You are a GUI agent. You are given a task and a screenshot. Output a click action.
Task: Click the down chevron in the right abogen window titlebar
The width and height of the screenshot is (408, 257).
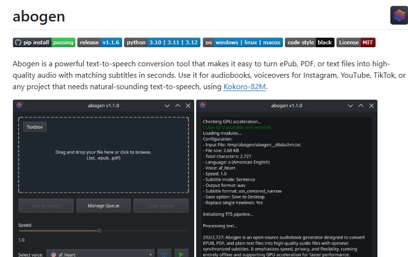point(350,105)
